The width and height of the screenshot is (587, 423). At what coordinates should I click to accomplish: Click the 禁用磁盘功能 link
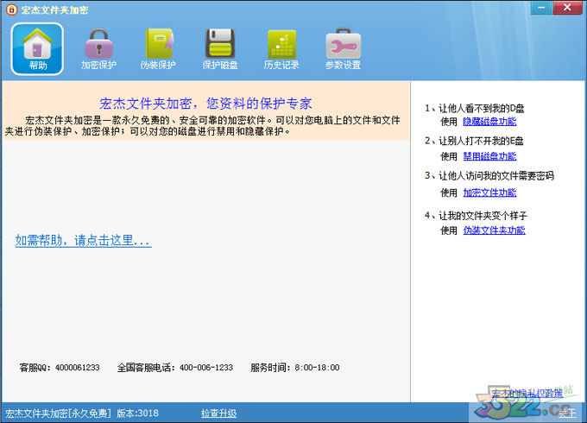(x=489, y=156)
